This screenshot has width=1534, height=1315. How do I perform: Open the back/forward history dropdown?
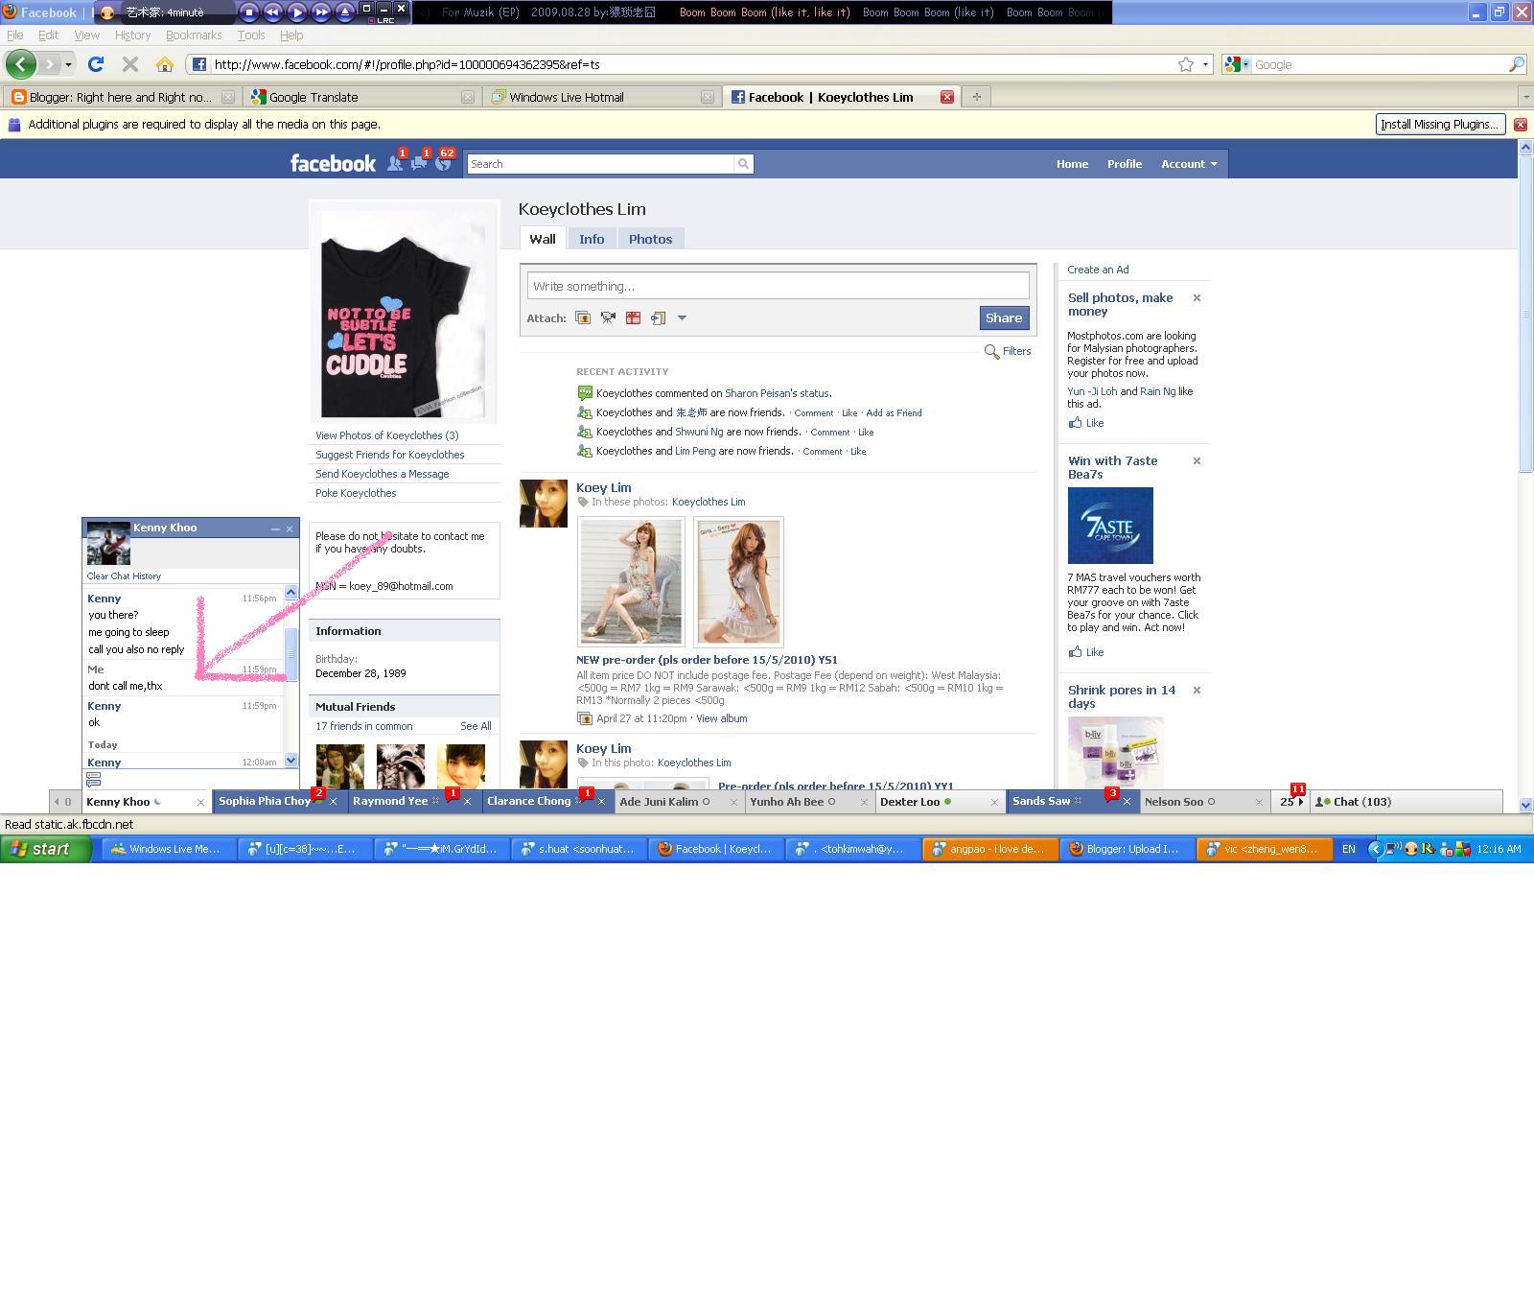tap(68, 64)
